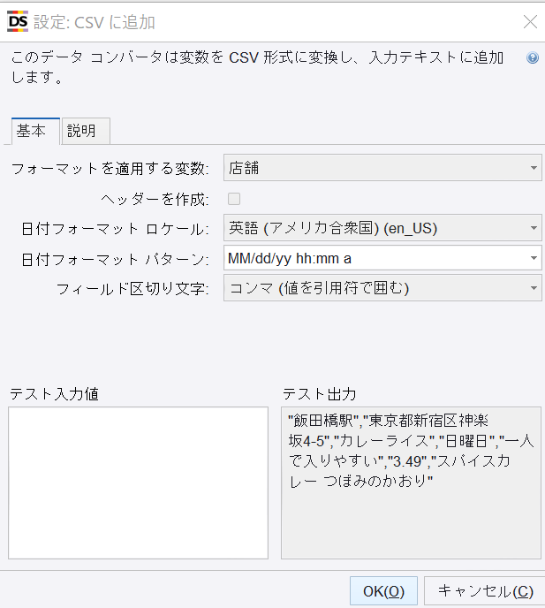Confirm with the OK(O) button
545x608 pixels.
pos(383,591)
